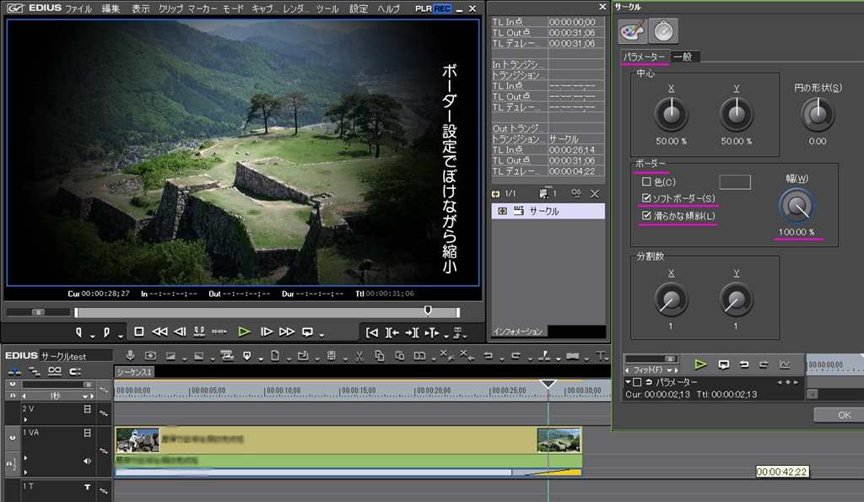Delete effect with X icon in information panel

click(594, 194)
